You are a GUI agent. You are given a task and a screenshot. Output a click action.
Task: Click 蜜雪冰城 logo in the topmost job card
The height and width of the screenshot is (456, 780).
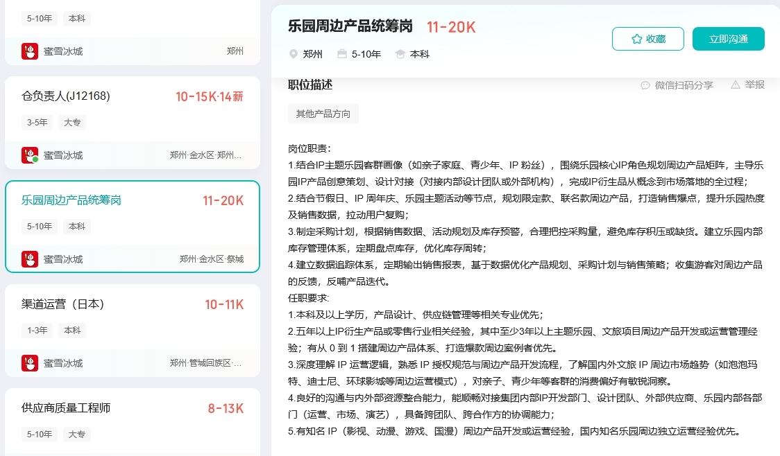pos(30,51)
